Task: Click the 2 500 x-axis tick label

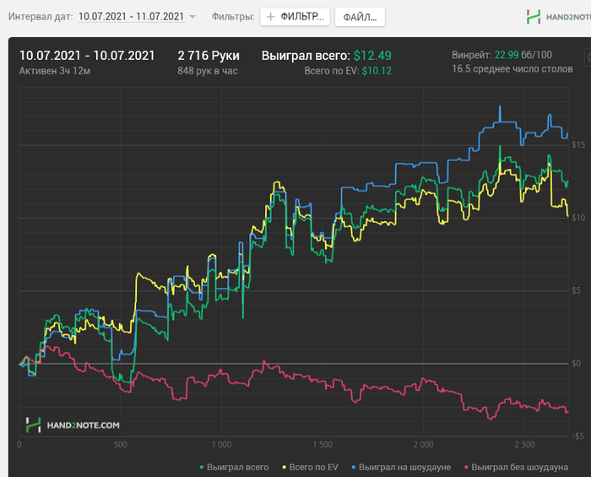Action: point(524,445)
